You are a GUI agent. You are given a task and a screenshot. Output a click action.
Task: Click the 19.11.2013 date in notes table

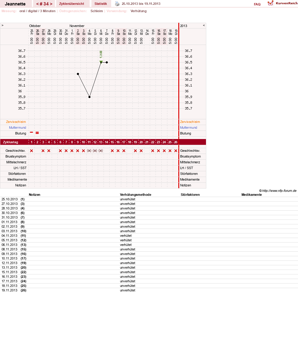click(9, 290)
